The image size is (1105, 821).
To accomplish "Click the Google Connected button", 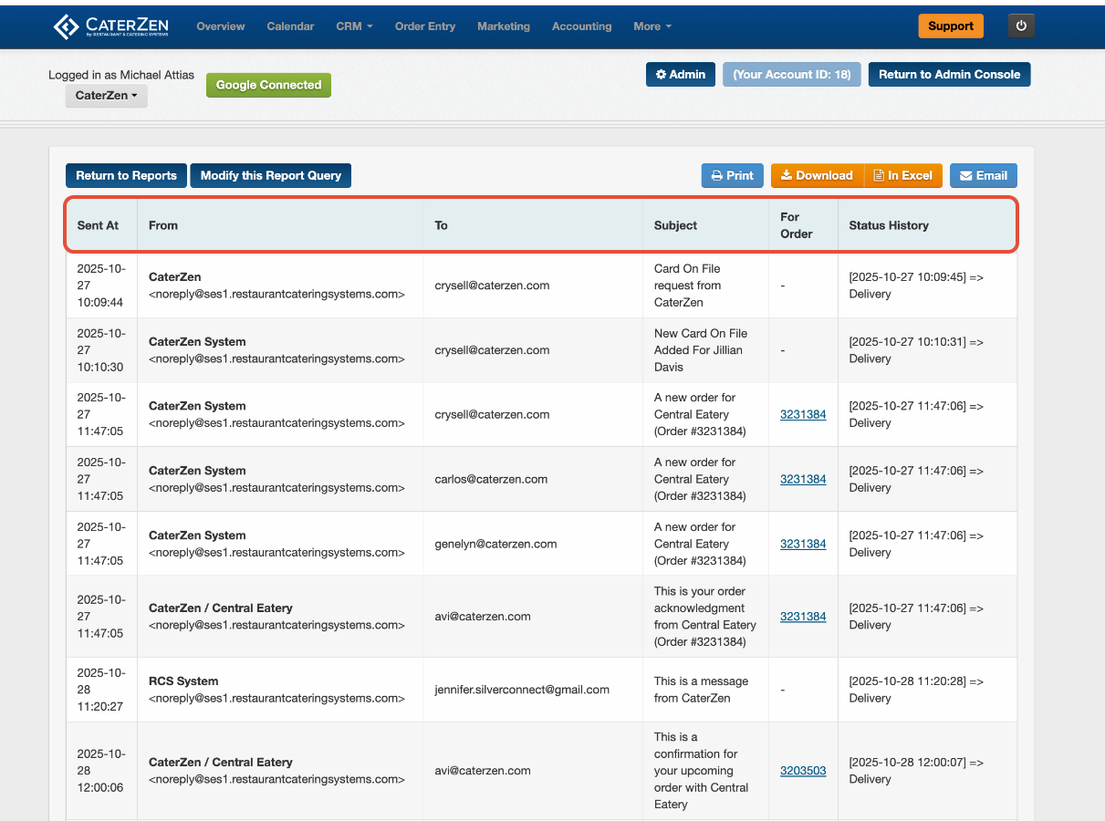I will click(268, 85).
